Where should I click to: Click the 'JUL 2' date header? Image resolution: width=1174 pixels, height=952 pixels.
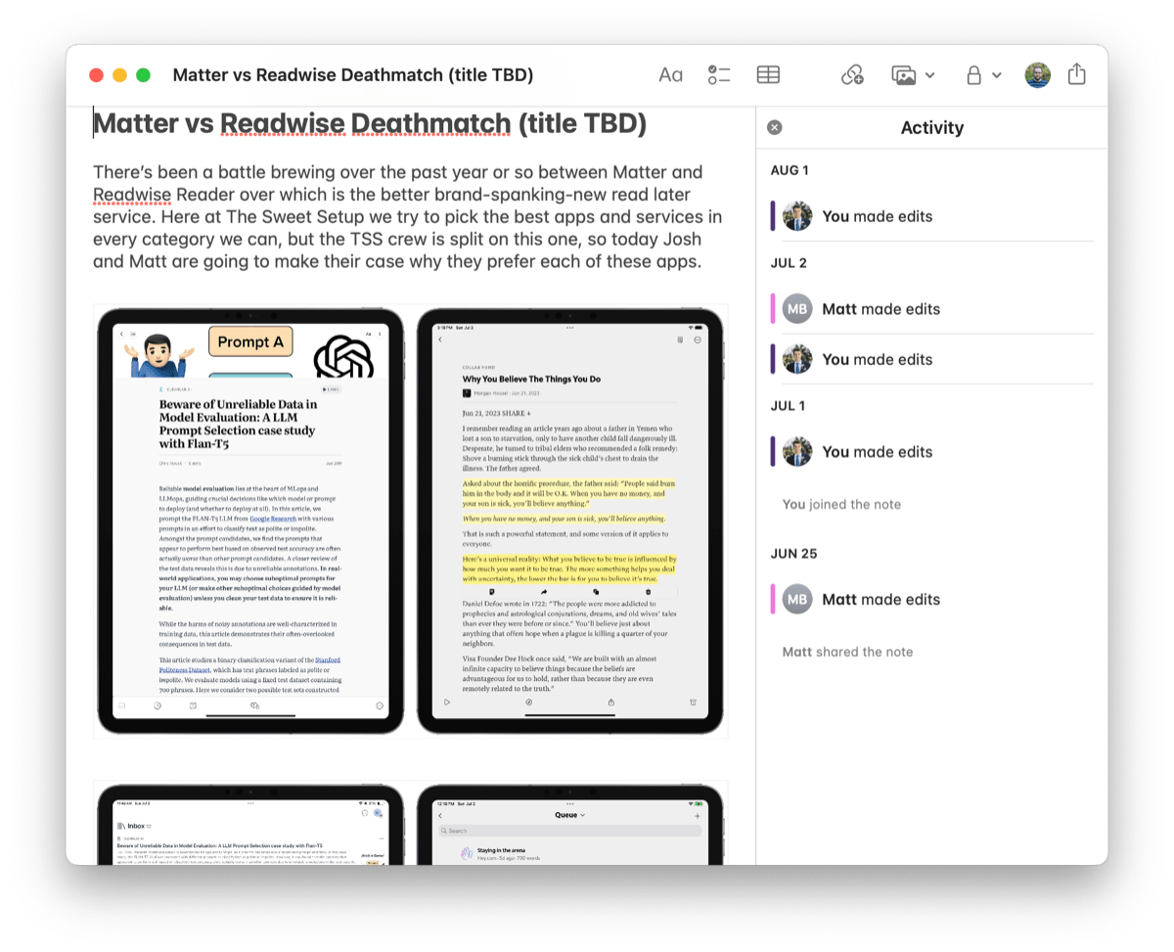[x=789, y=263]
